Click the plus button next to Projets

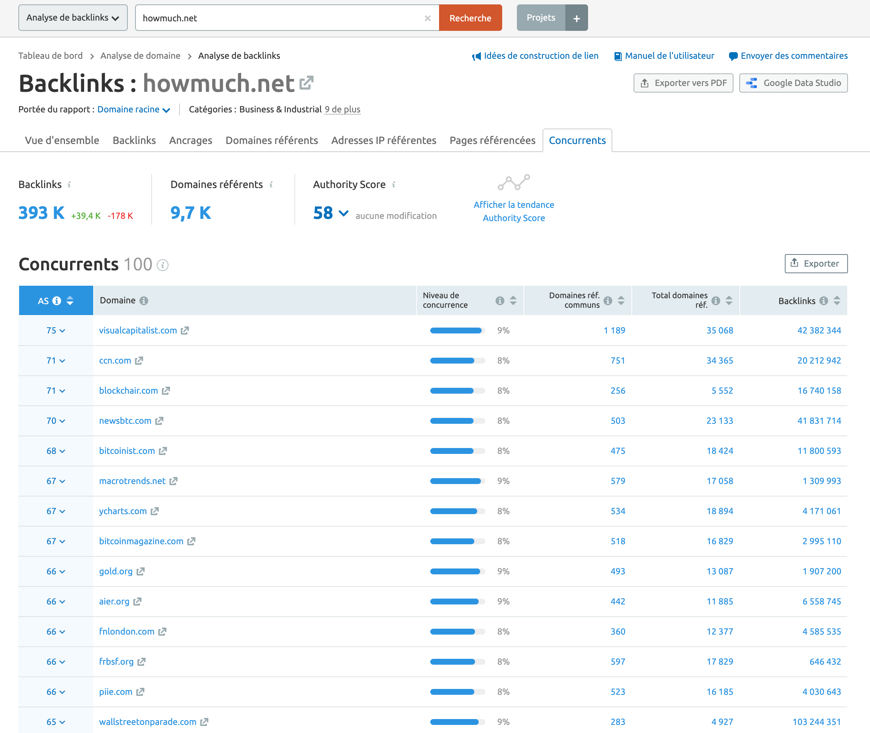(x=576, y=18)
